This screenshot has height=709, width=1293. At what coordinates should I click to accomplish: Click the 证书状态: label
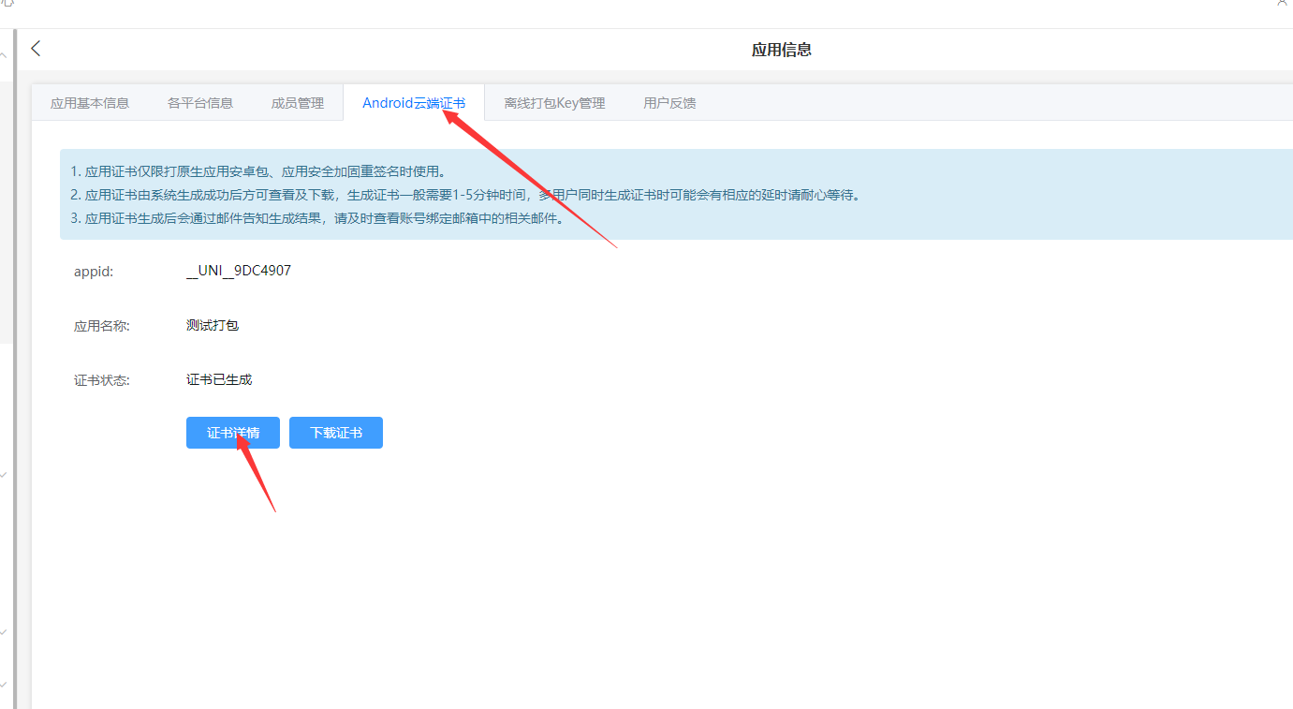tap(102, 380)
